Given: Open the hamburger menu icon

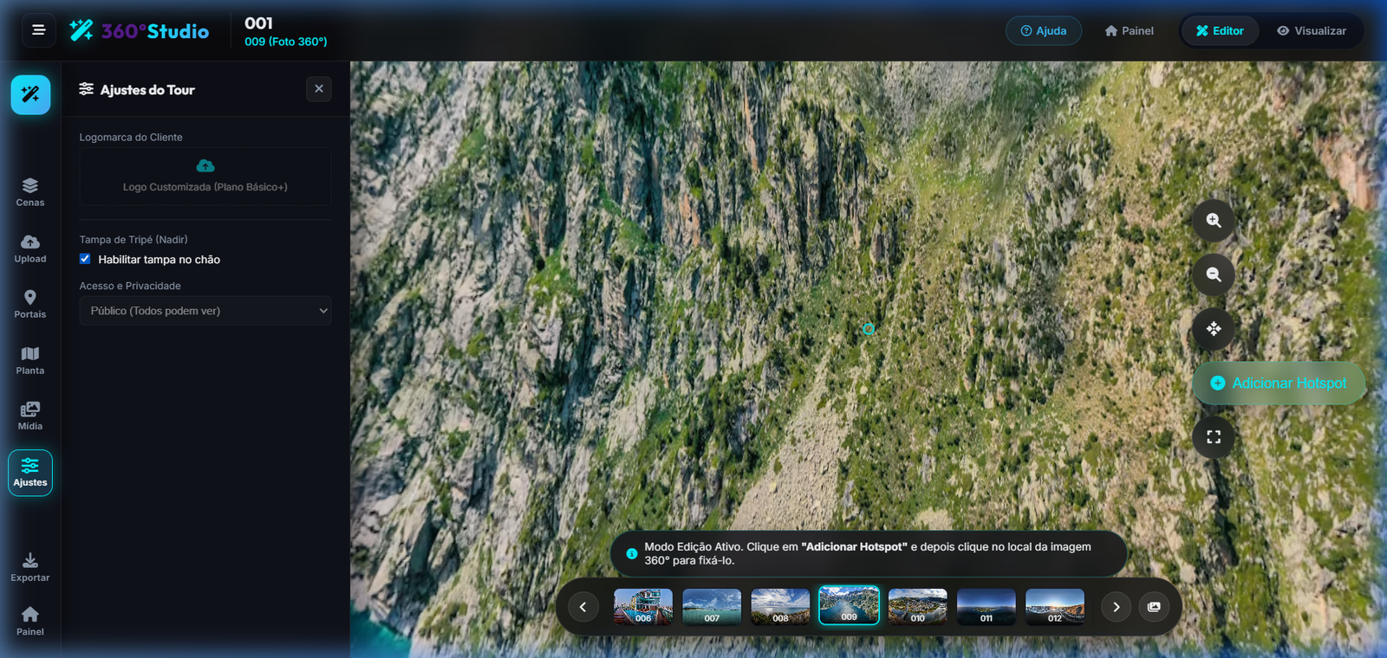Looking at the screenshot, I should pos(38,30).
